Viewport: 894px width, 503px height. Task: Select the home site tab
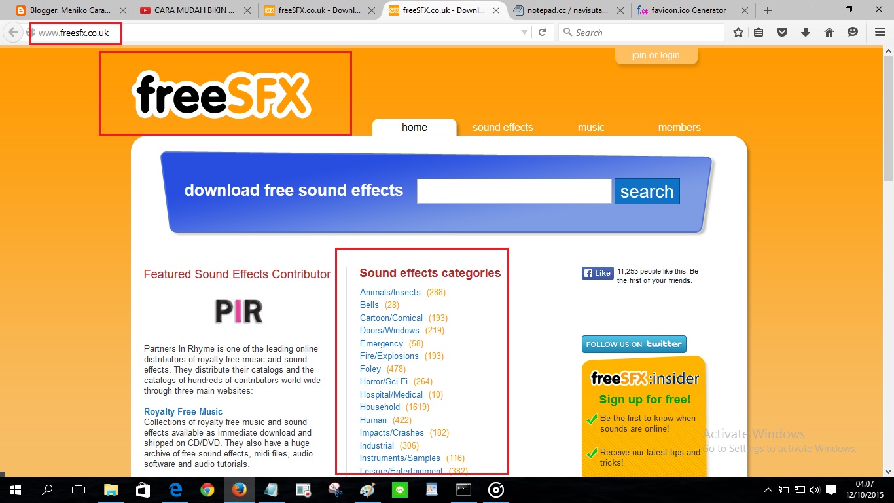click(414, 127)
